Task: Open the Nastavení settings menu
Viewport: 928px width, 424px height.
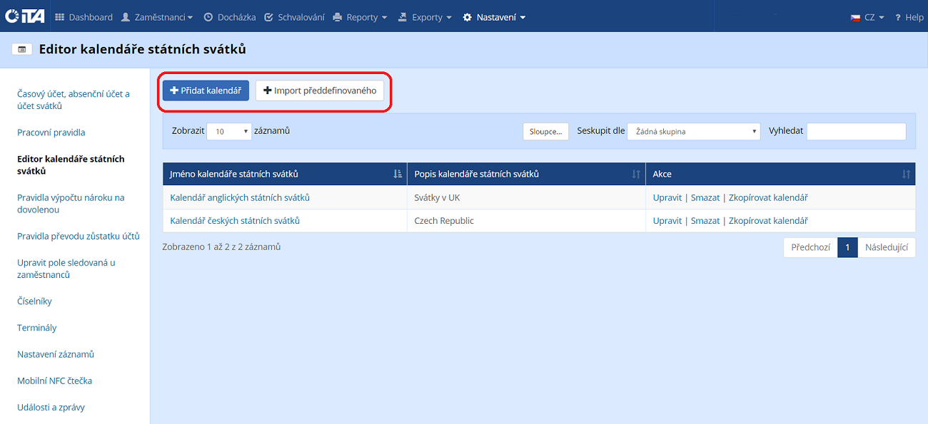Action: click(x=494, y=17)
